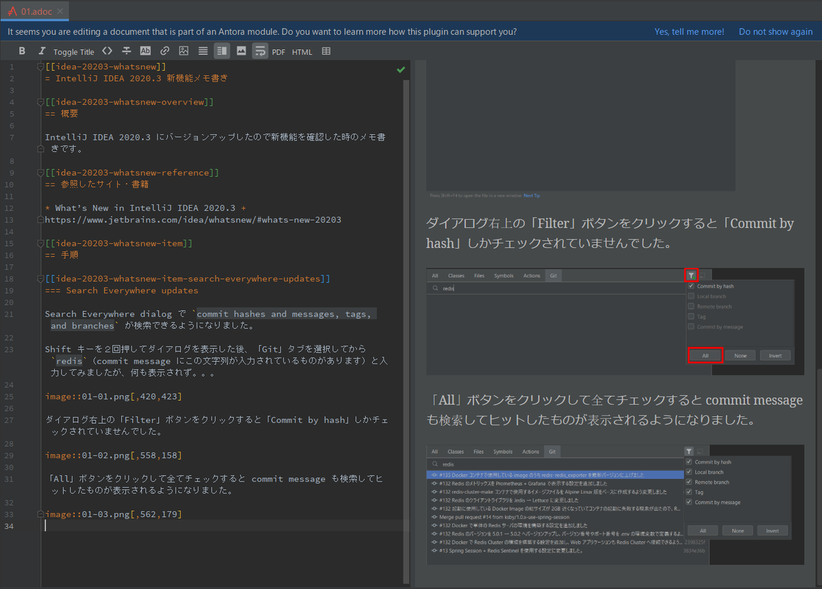
Task: Insert a hyperlink with the link icon
Action: point(164,51)
